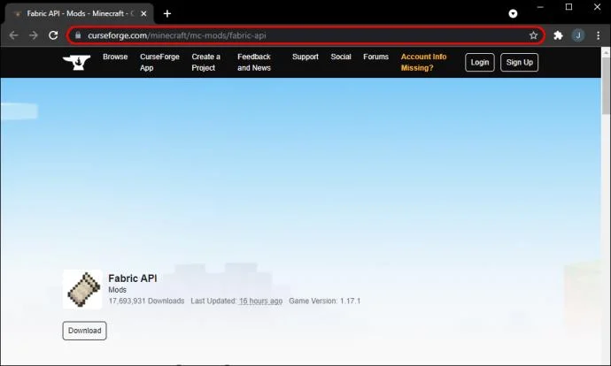Click the Sign Up button
611x366 pixels.
[520, 62]
